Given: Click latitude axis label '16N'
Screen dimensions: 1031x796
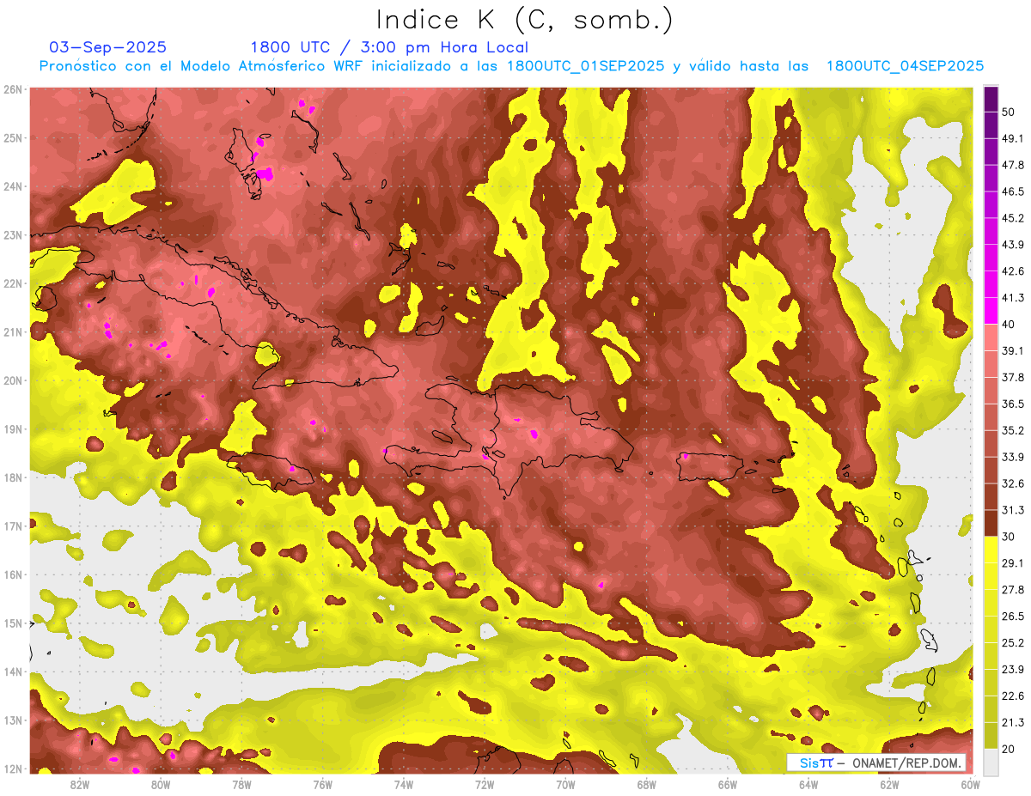Looking at the screenshot, I should (12, 574).
